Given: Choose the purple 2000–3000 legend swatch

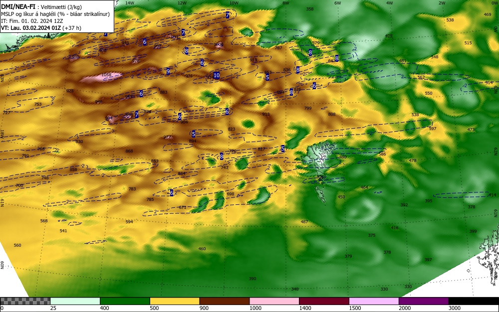Looking at the screenshot, I should click(x=424, y=301).
